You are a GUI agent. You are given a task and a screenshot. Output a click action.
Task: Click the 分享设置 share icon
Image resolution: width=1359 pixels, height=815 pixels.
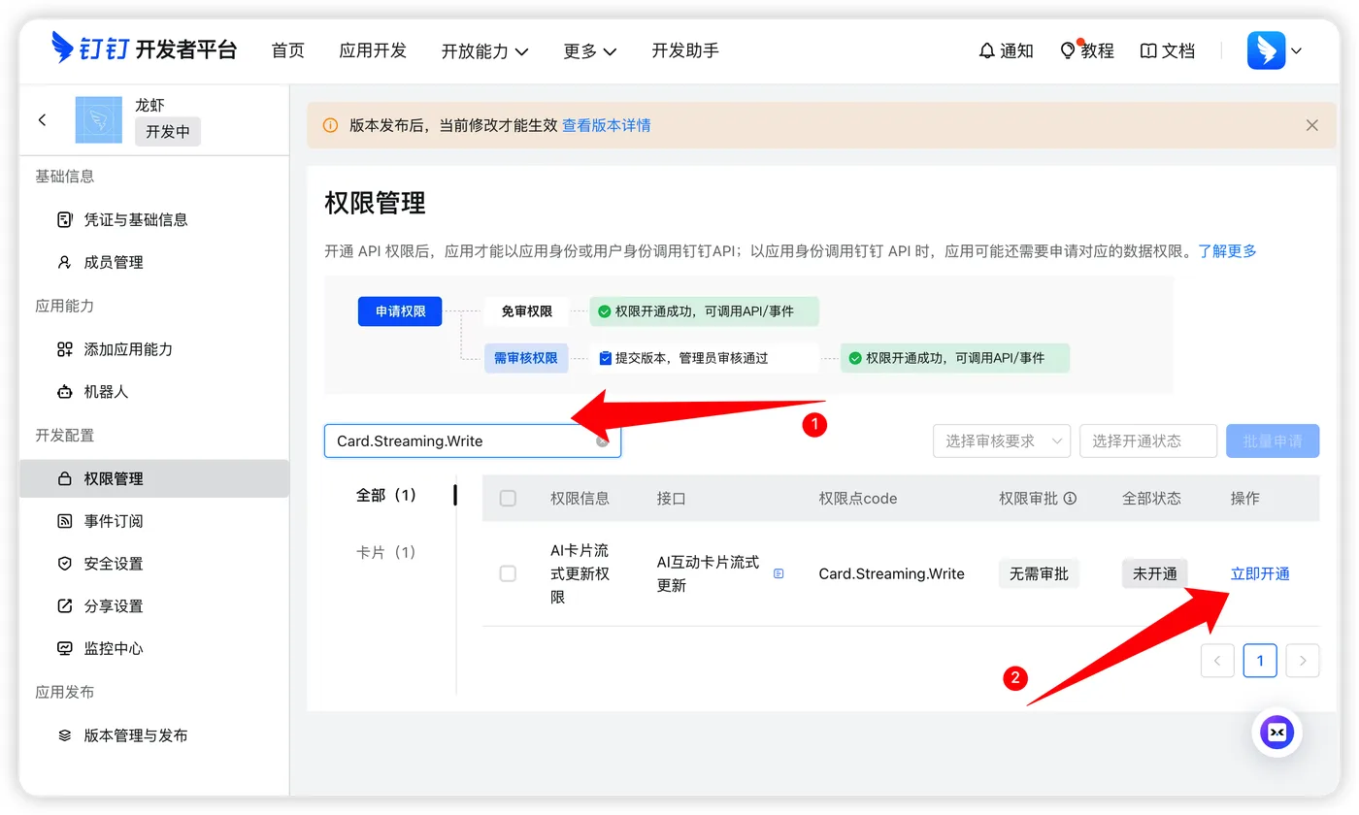click(x=65, y=606)
